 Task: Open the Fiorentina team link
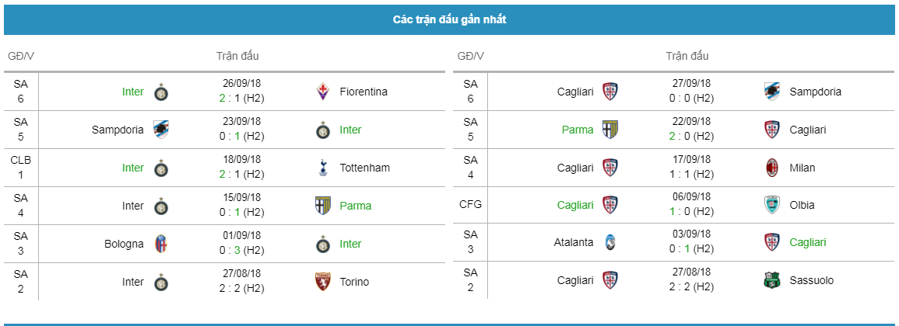[363, 92]
